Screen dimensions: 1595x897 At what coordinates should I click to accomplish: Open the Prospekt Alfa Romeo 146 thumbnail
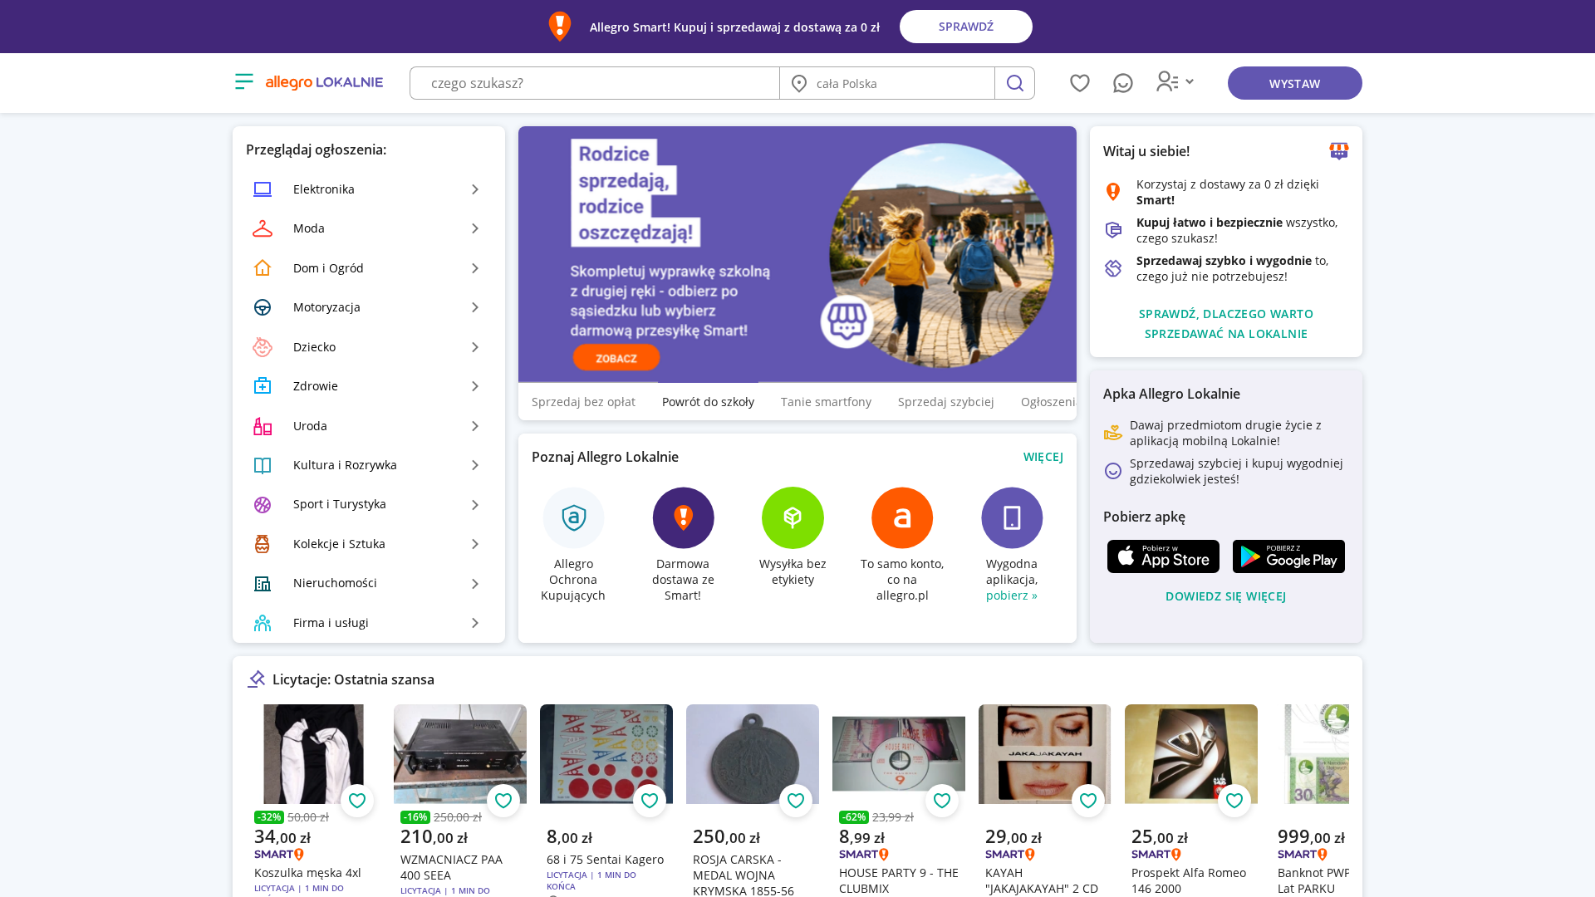[x=1191, y=754]
